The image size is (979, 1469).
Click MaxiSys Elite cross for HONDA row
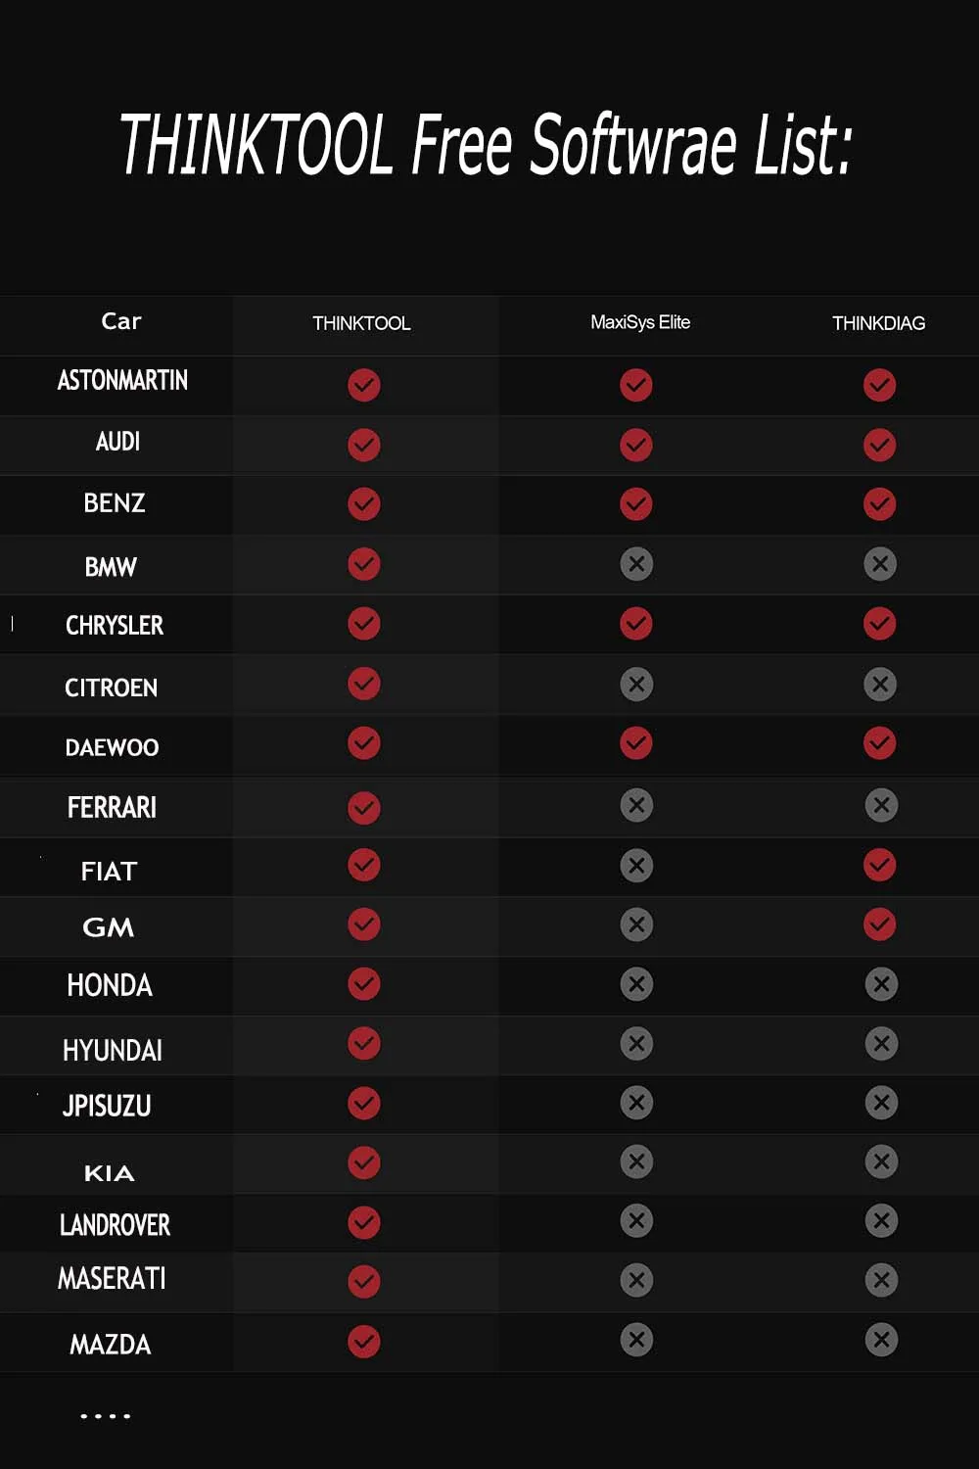(x=636, y=984)
